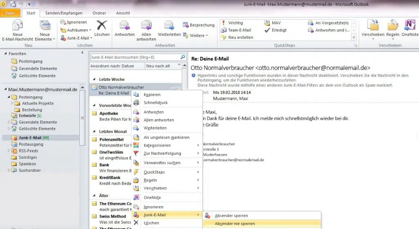Open Zur Nachverfolgung submenu
419x229 pixels.
tap(167, 153)
